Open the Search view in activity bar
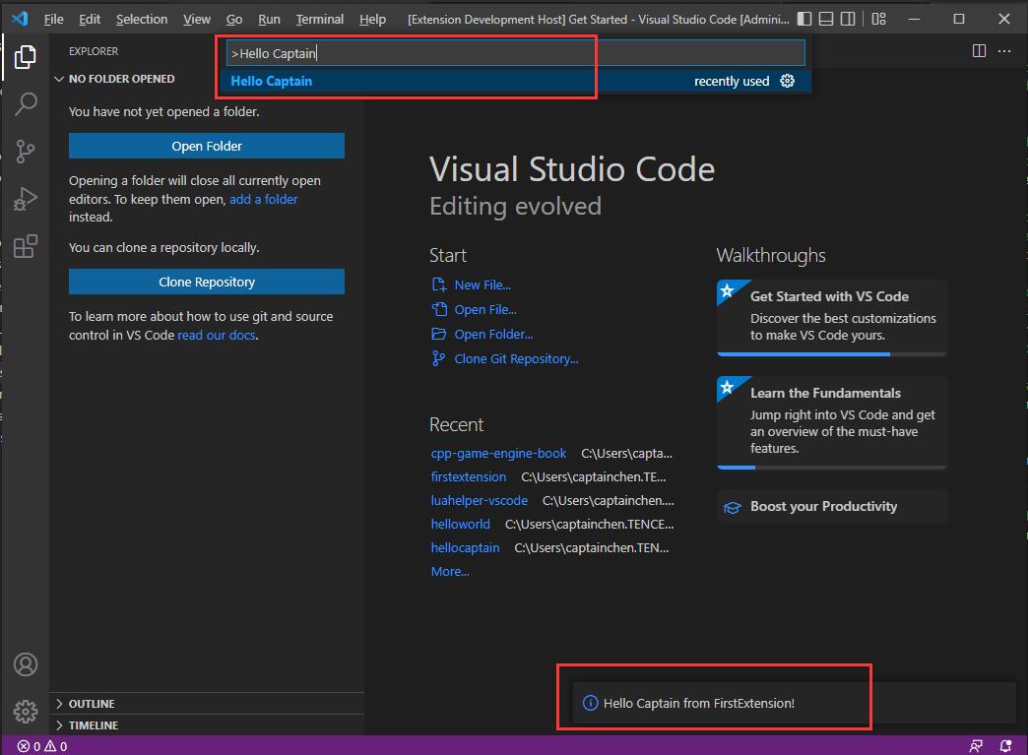This screenshot has width=1028, height=755. pos(25,103)
